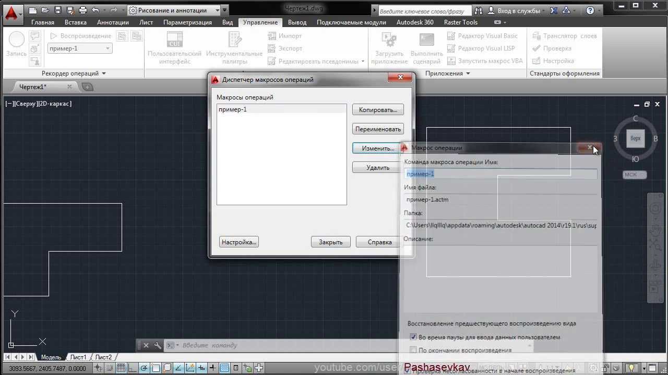The height and width of the screenshot is (375, 668).
Task: Open Инструментальные палитры icon
Action: coord(234,40)
